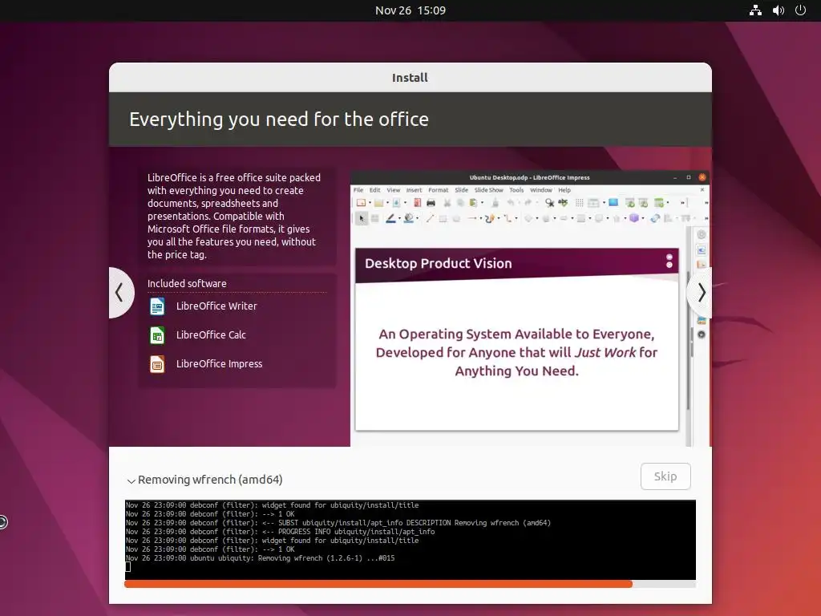The image size is (821, 616).
Task: Open Tools menu in Impress screenshot
Action: click(516, 190)
